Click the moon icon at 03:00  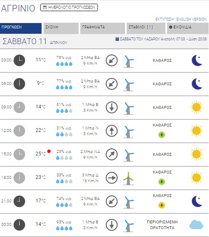tap(197, 60)
